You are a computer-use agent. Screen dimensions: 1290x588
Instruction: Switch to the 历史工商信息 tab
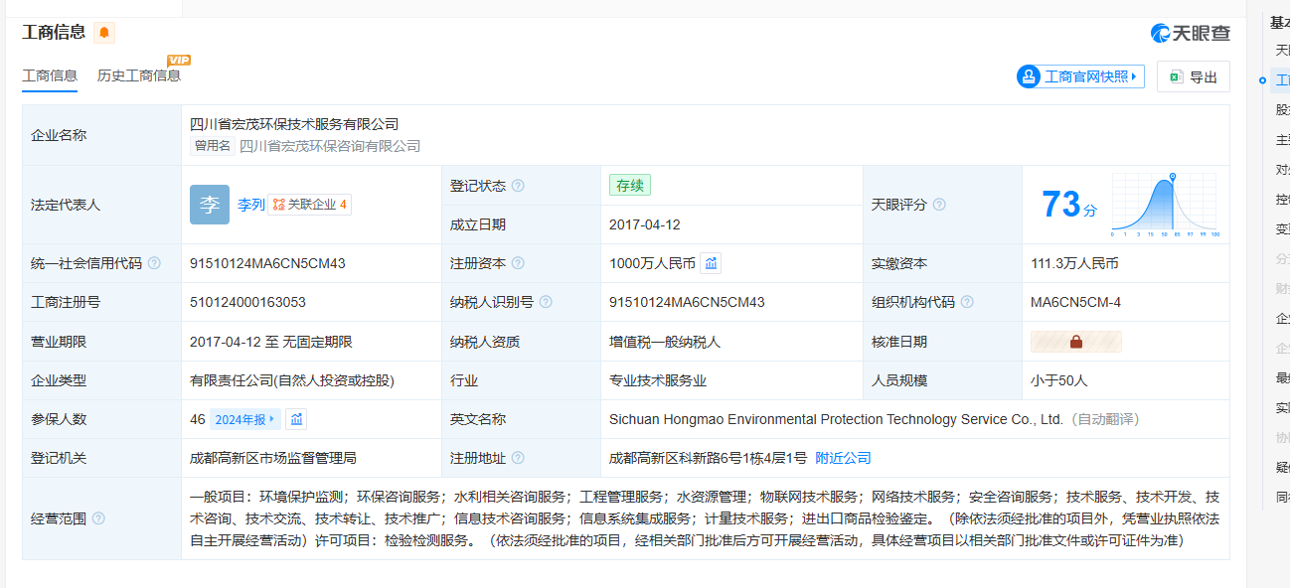[x=139, y=75]
